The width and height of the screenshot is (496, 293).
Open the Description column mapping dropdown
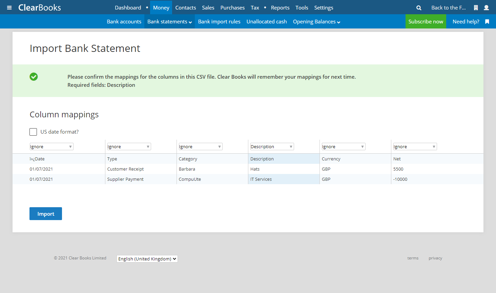tap(272, 146)
